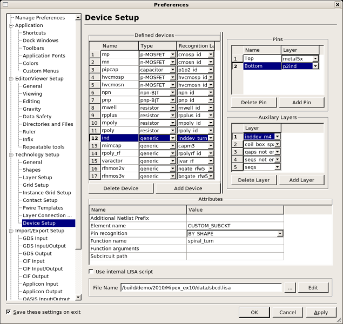Open GDS Input settings in the tree

coord(35,238)
